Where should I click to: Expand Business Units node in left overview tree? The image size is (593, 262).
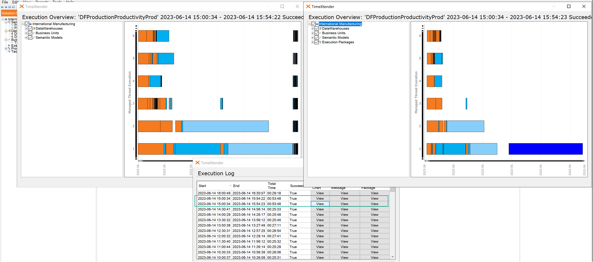coord(26,33)
